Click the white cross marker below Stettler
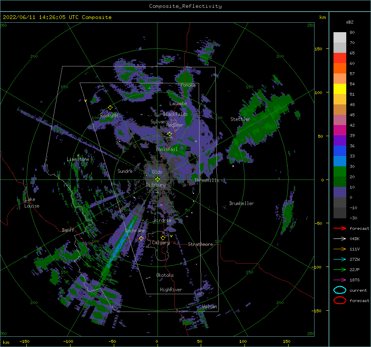 coord(233,166)
